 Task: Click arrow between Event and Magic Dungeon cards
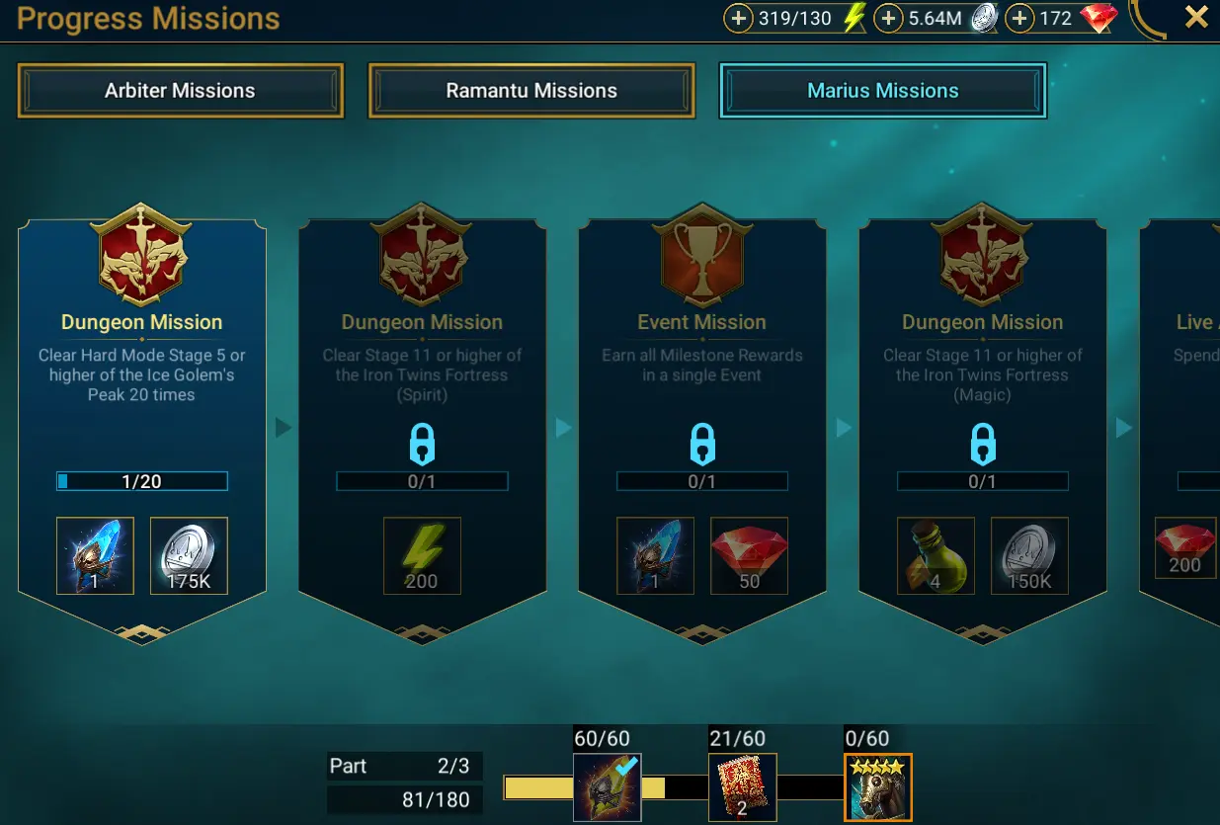pyautogui.click(x=844, y=427)
